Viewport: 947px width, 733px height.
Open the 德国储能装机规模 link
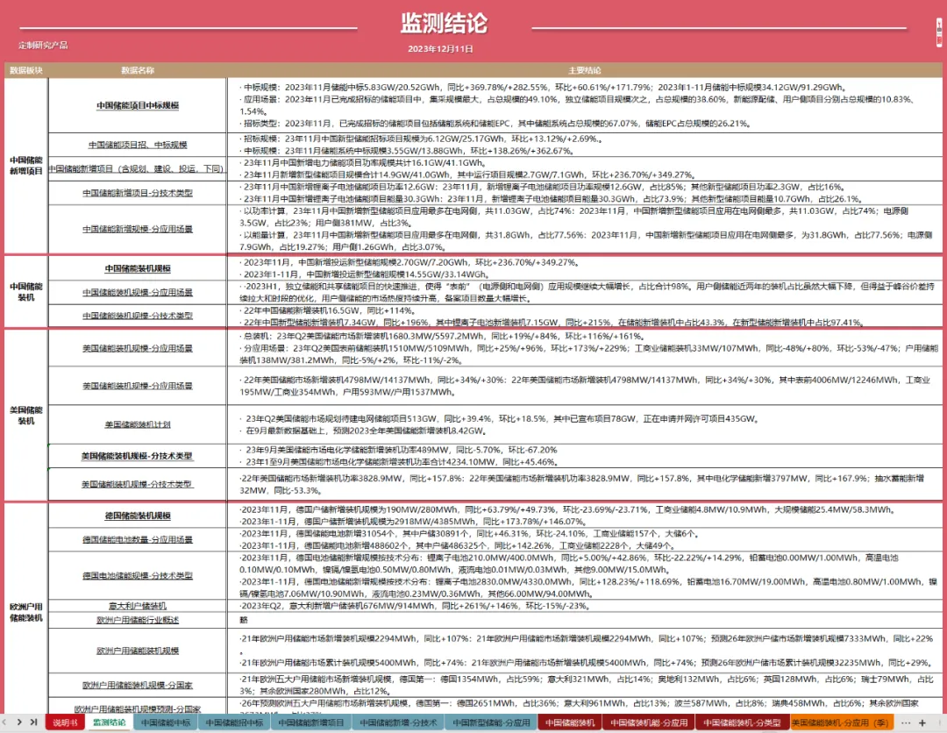pos(138,516)
